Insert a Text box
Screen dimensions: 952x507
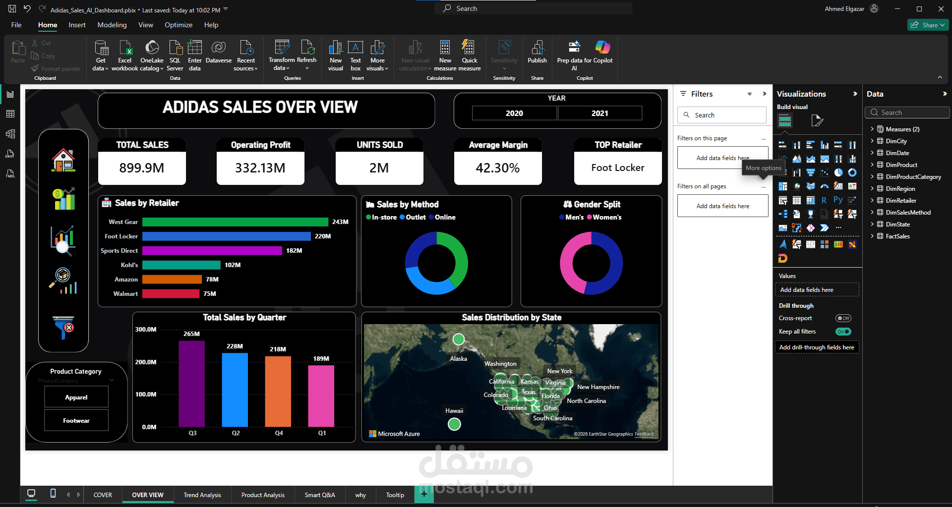tap(356, 56)
